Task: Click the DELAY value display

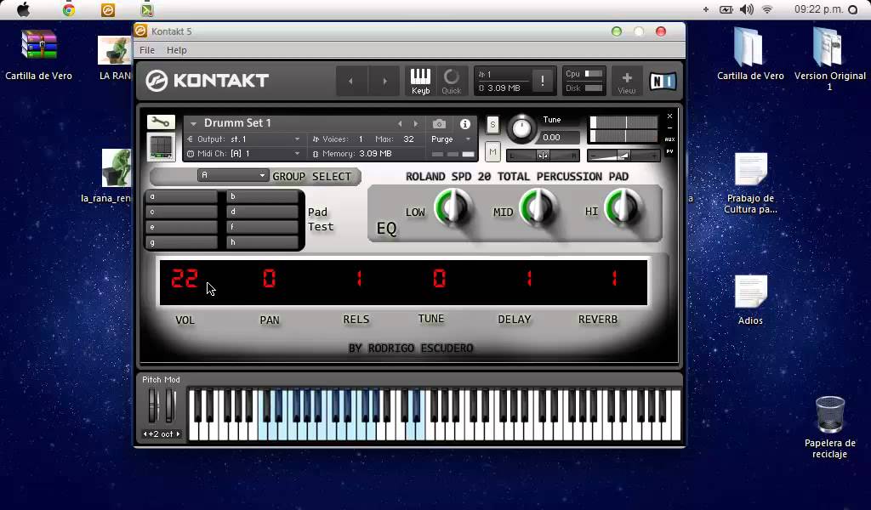Action: pos(529,278)
